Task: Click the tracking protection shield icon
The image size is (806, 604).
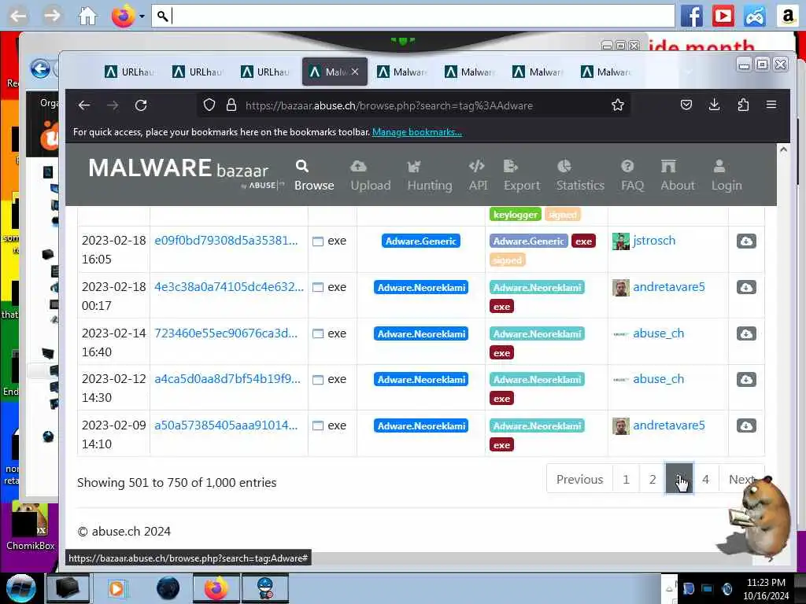Action: pyautogui.click(x=209, y=105)
